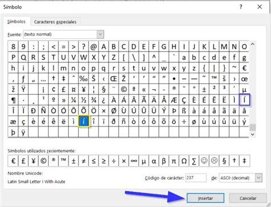Screen dimensions: 271x207
Task: Choose the trademark symbol in recent symbols
Action: coord(63,161)
